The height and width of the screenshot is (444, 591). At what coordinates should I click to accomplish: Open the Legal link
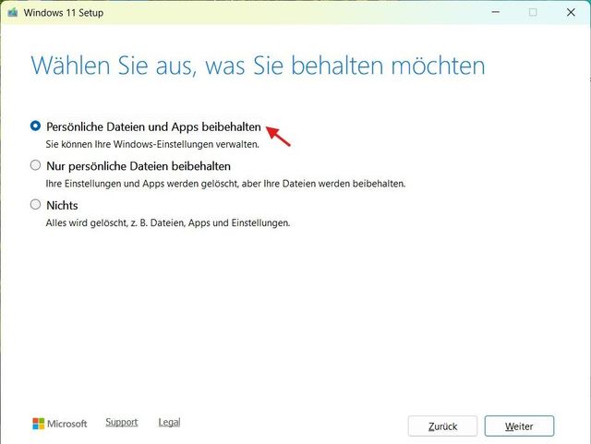[x=169, y=423]
